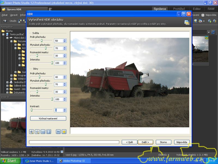Click the Kontrast slider handle
The height and width of the screenshot is (164, 218).
click(x=32, y=110)
